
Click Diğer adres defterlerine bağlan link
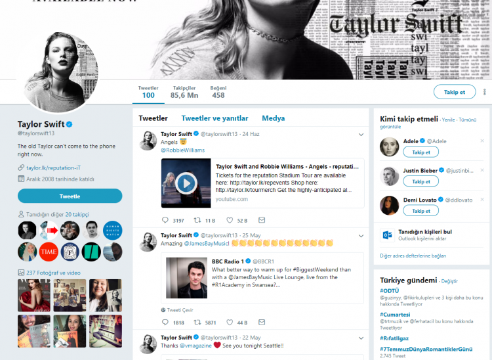coord(413,256)
